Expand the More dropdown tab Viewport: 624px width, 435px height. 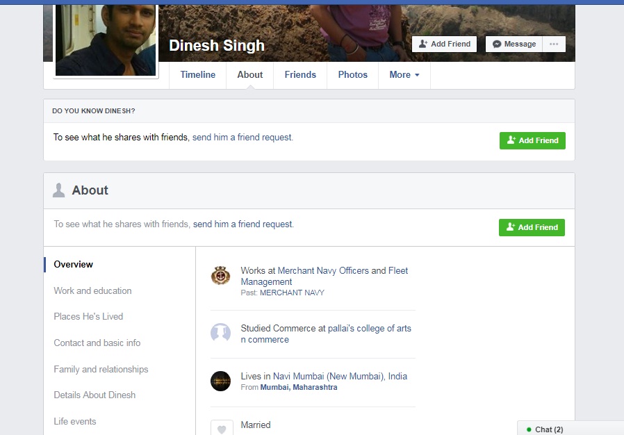[404, 75]
